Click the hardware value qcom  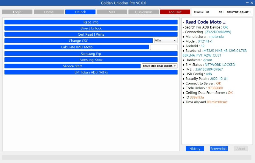[208, 60]
